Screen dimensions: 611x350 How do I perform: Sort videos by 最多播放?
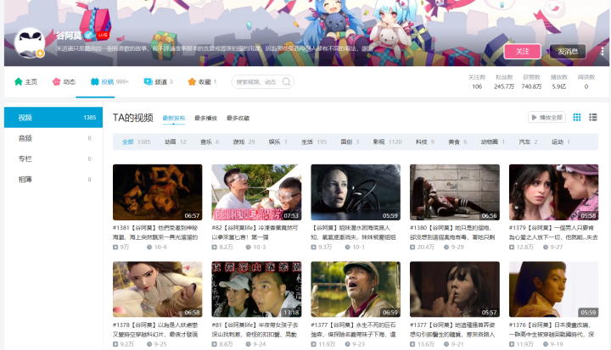pos(205,118)
